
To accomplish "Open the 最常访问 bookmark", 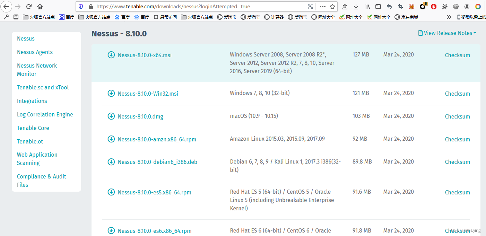I will pyautogui.click(x=165, y=17).
